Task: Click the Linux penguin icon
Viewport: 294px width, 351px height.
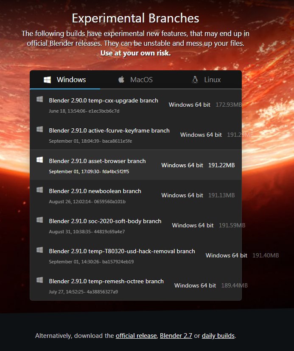Action: tap(195, 80)
